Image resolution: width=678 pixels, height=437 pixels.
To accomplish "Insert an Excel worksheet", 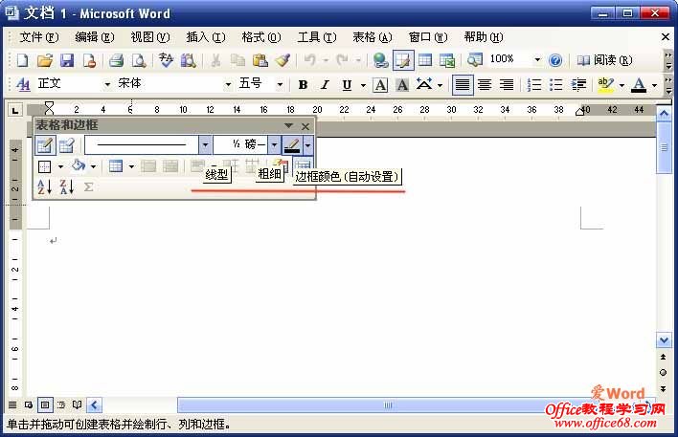I will [447, 60].
